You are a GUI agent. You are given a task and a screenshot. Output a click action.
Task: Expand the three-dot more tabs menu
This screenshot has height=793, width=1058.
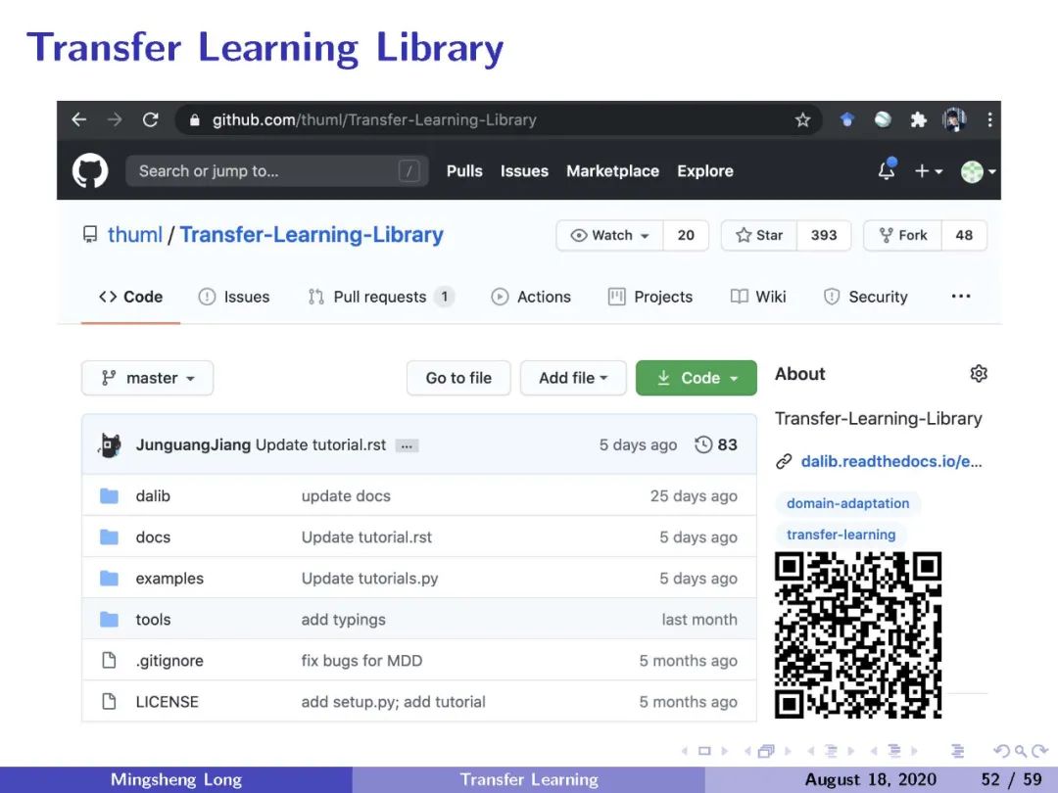point(961,296)
